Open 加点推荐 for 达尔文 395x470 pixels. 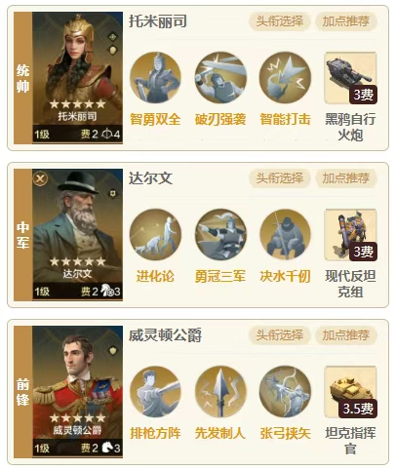[x=346, y=178]
